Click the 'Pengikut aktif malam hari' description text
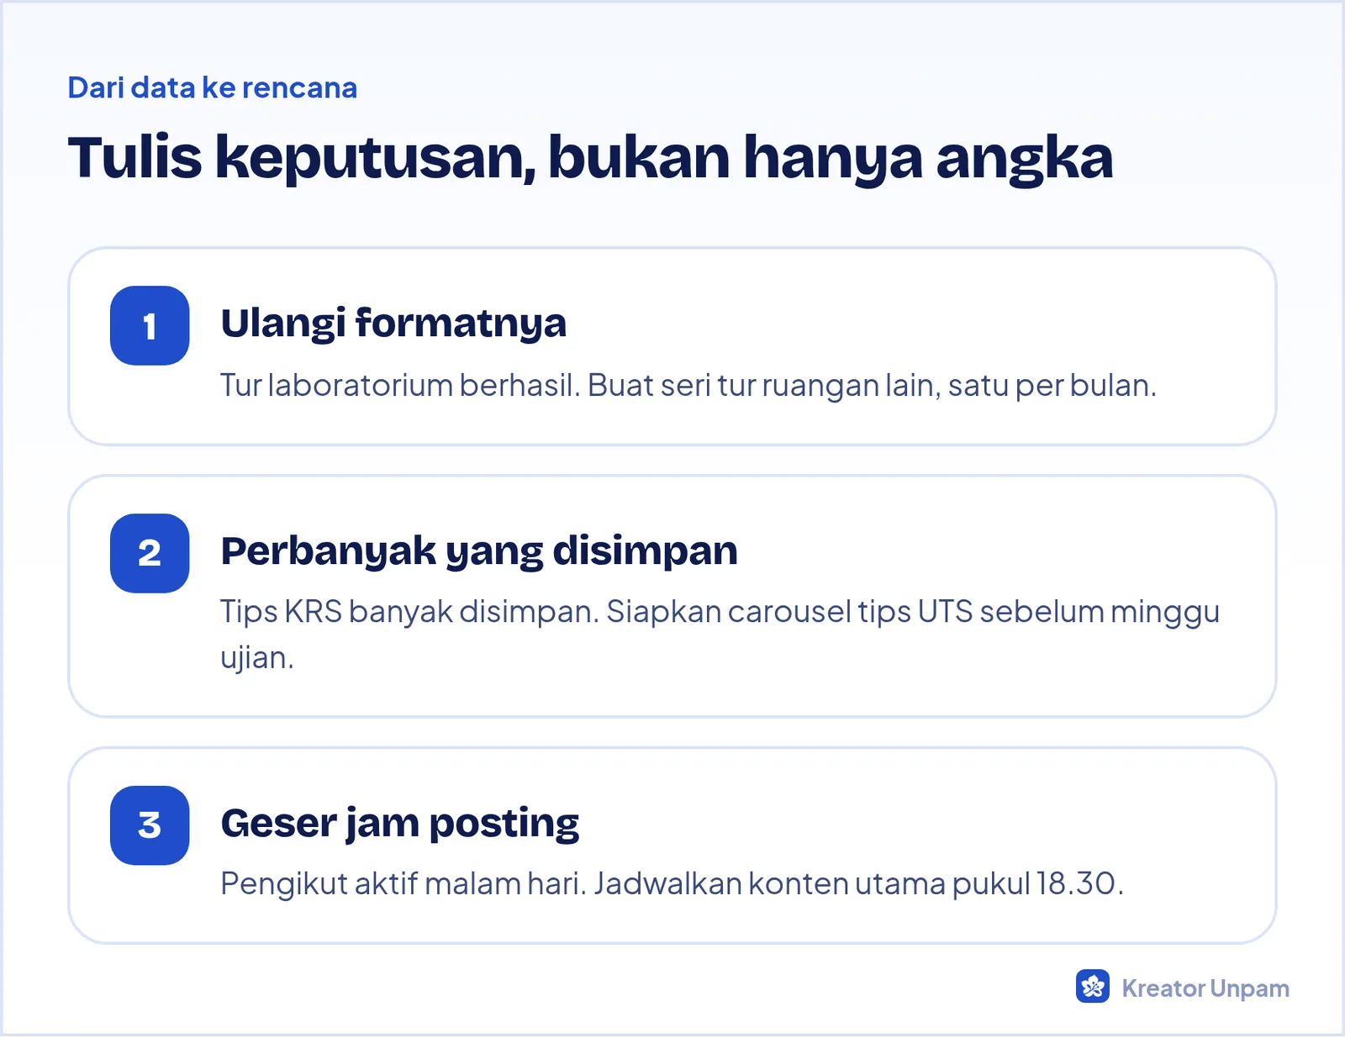 (672, 884)
